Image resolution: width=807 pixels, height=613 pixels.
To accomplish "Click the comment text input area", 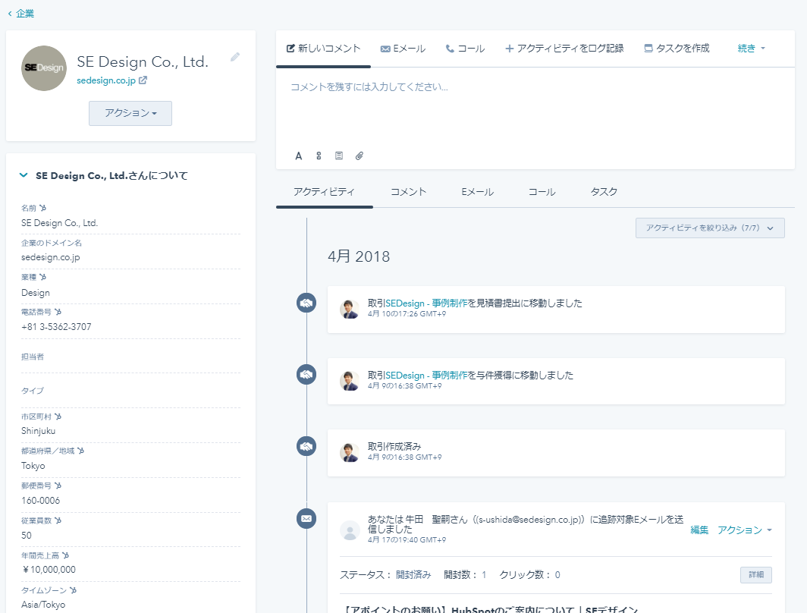I will point(535,108).
